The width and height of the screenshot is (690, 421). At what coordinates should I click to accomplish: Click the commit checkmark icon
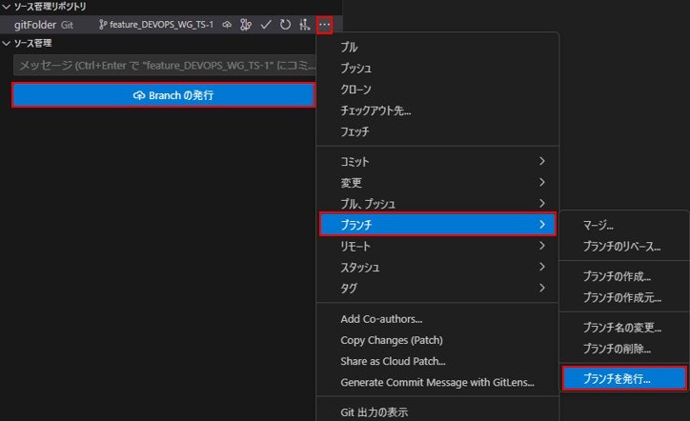coord(265,25)
